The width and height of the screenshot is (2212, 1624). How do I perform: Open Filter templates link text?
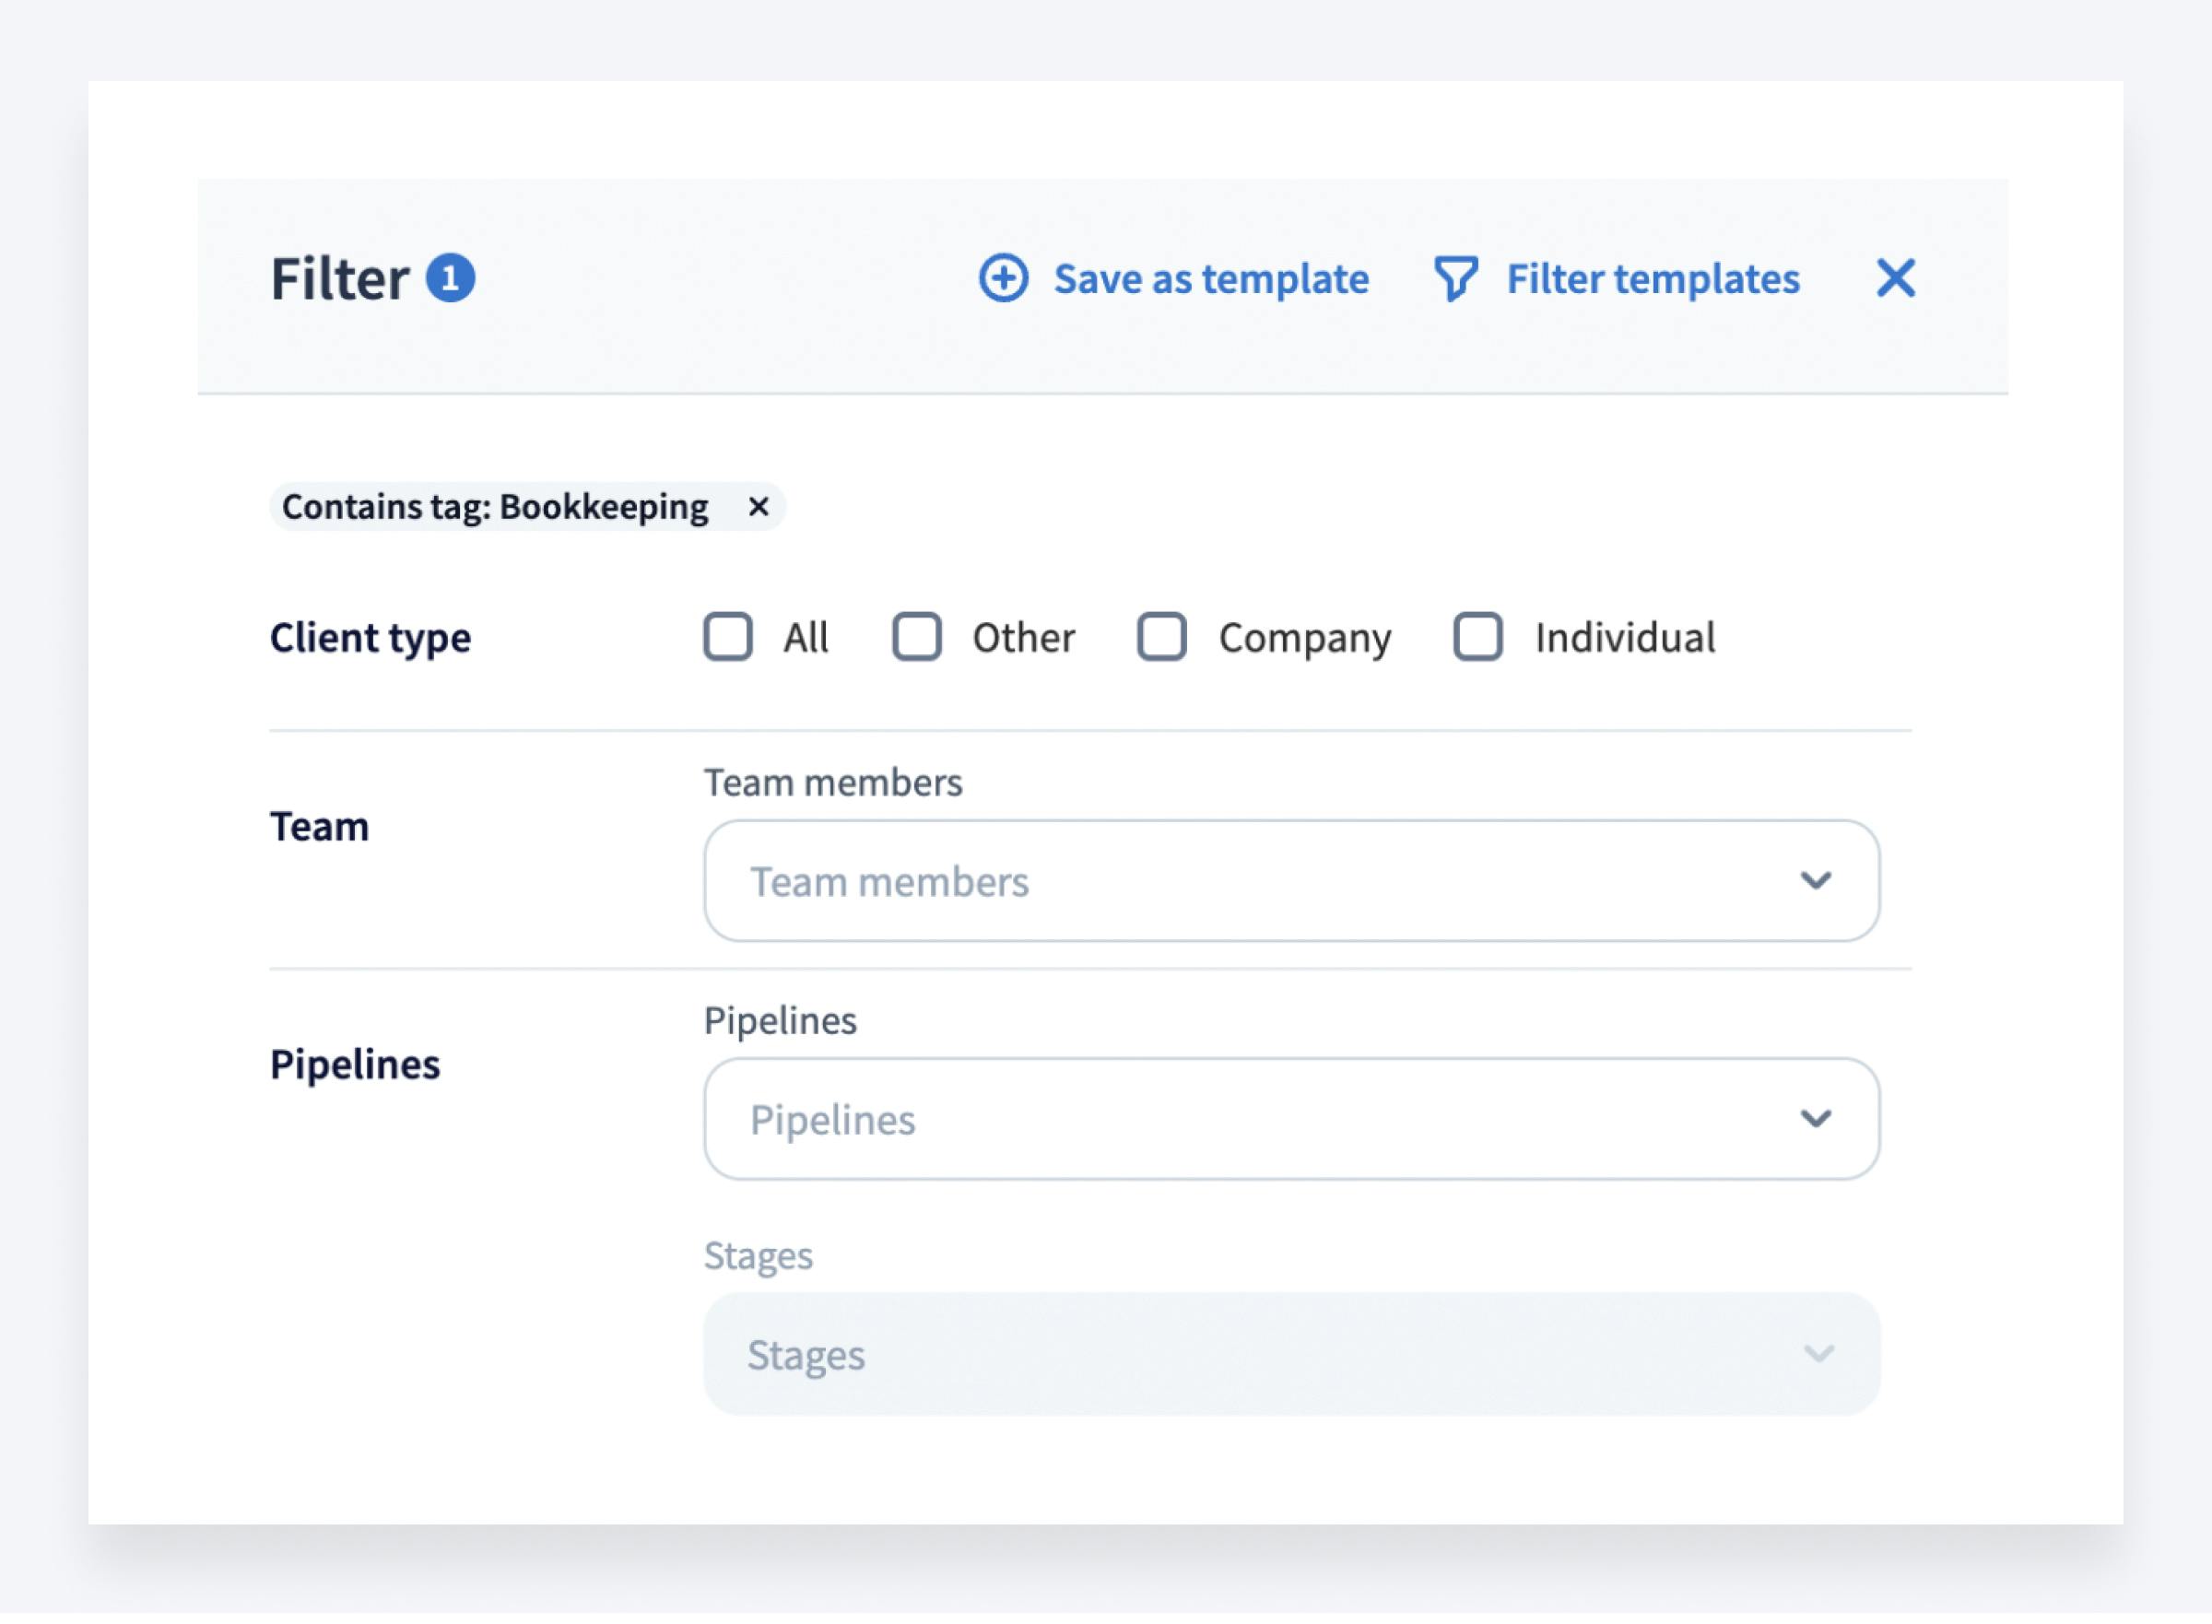click(1653, 279)
